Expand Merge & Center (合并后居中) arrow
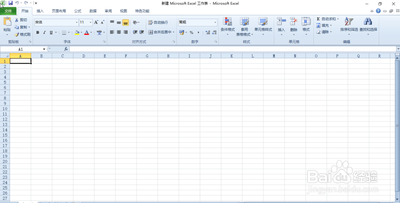 (174, 32)
